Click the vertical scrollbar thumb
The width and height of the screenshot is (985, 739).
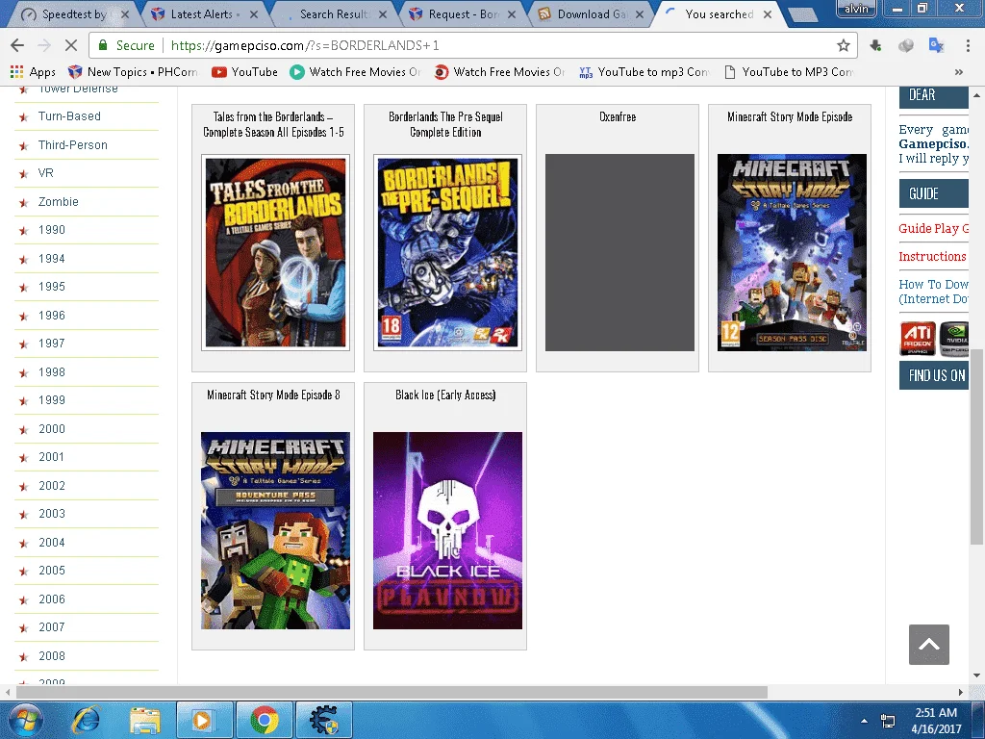977,446
